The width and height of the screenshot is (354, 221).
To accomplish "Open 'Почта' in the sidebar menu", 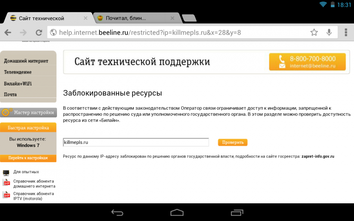I will (10, 94).
